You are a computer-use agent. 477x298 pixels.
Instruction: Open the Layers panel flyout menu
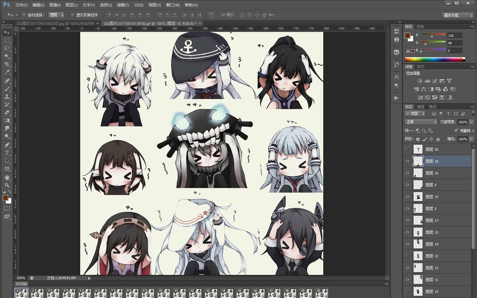pyautogui.click(x=472, y=107)
